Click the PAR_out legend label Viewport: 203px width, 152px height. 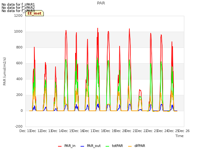point(94,146)
